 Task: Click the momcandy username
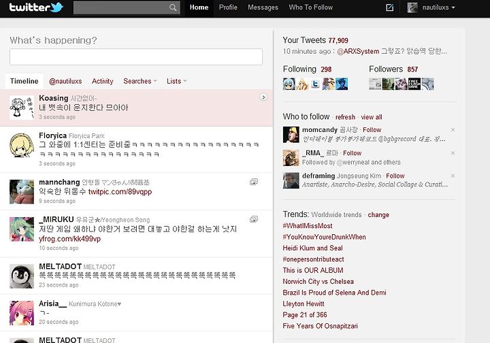point(320,129)
